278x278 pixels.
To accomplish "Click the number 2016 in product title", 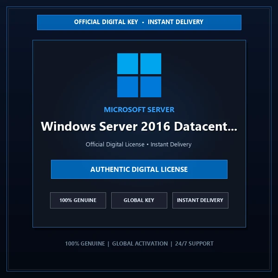I will 156,126.
